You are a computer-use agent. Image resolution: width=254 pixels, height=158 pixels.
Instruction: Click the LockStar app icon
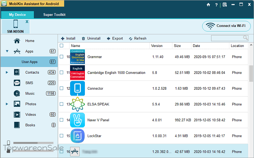[x=77, y=136]
